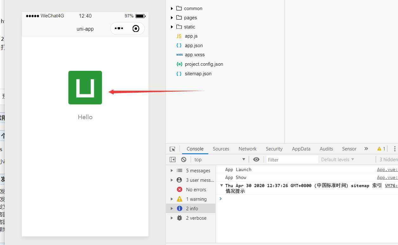This screenshot has height=245, width=398.
Task: Click the warning count badge in devtools
Action: click(x=381, y=149)
